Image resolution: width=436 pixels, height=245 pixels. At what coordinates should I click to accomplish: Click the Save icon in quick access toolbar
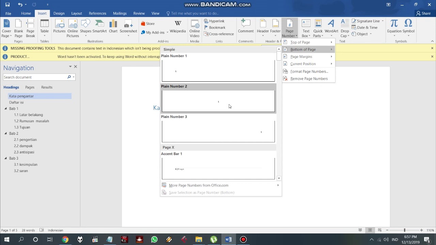[7, 4]
